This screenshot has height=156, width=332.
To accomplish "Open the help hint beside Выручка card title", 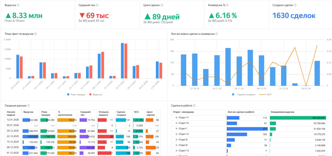I will [18, 5].
